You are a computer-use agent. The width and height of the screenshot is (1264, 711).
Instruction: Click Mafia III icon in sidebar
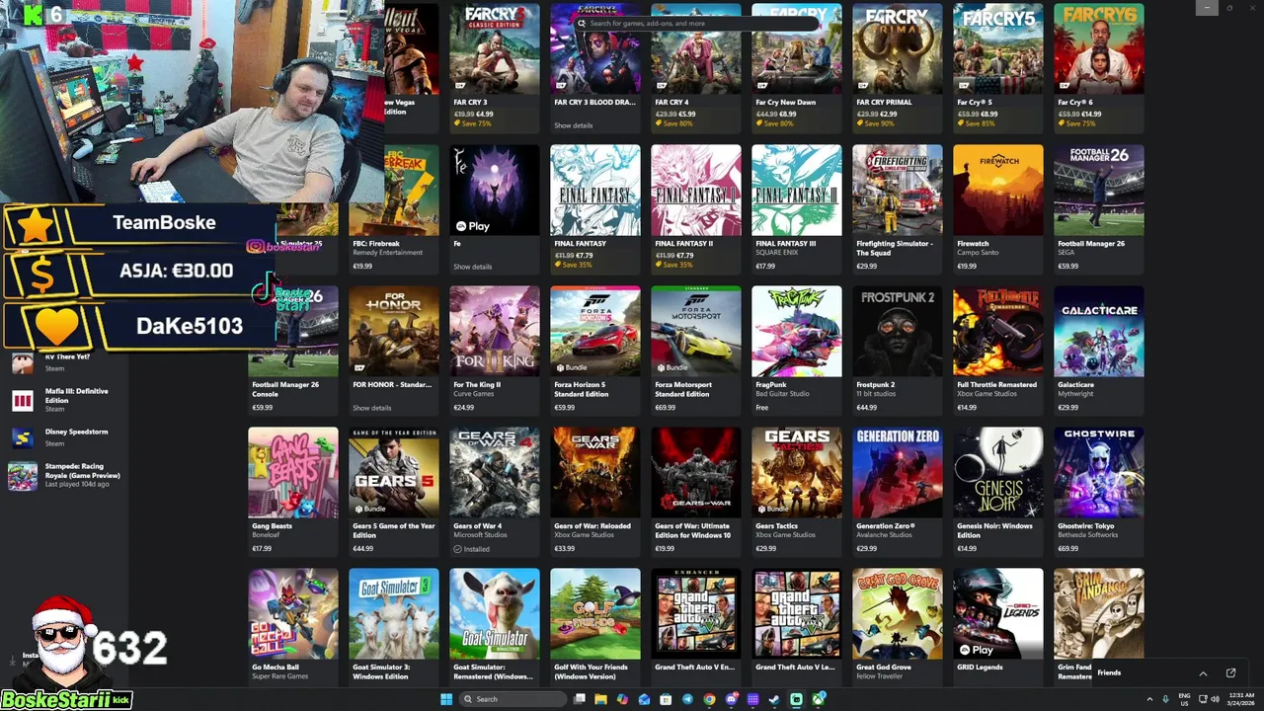point(22,400)
